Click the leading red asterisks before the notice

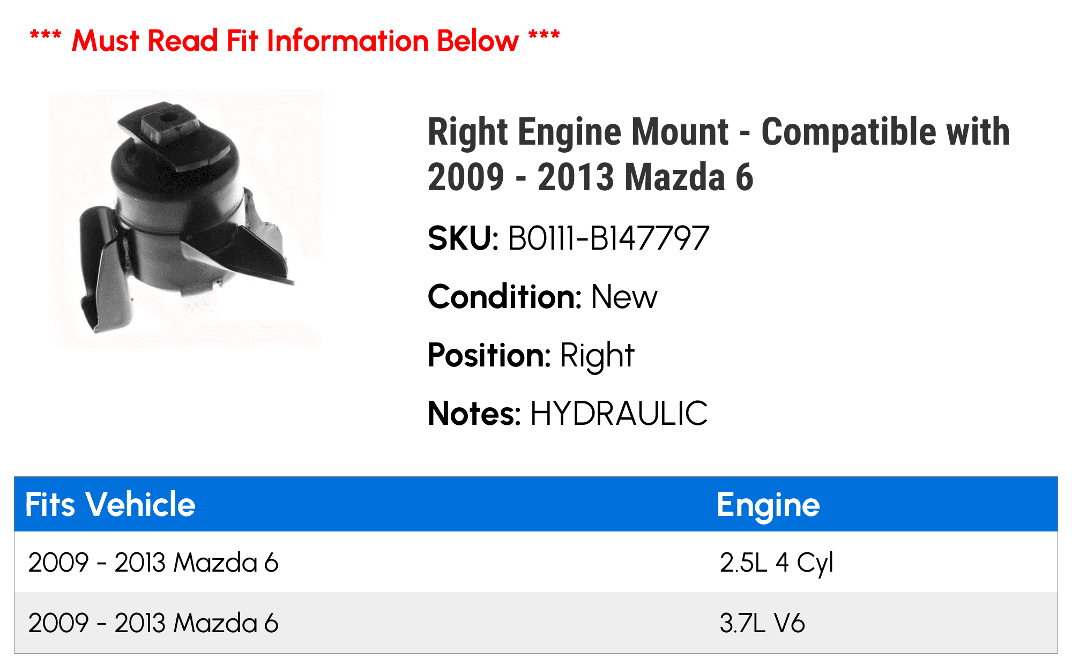coord(46,38)
